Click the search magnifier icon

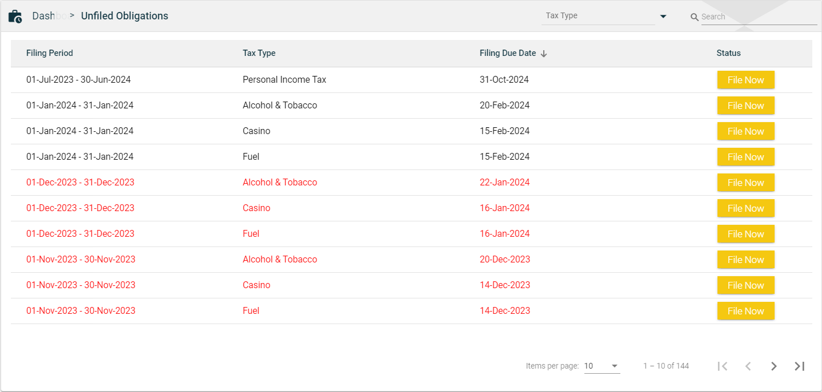tap(695, 17)
